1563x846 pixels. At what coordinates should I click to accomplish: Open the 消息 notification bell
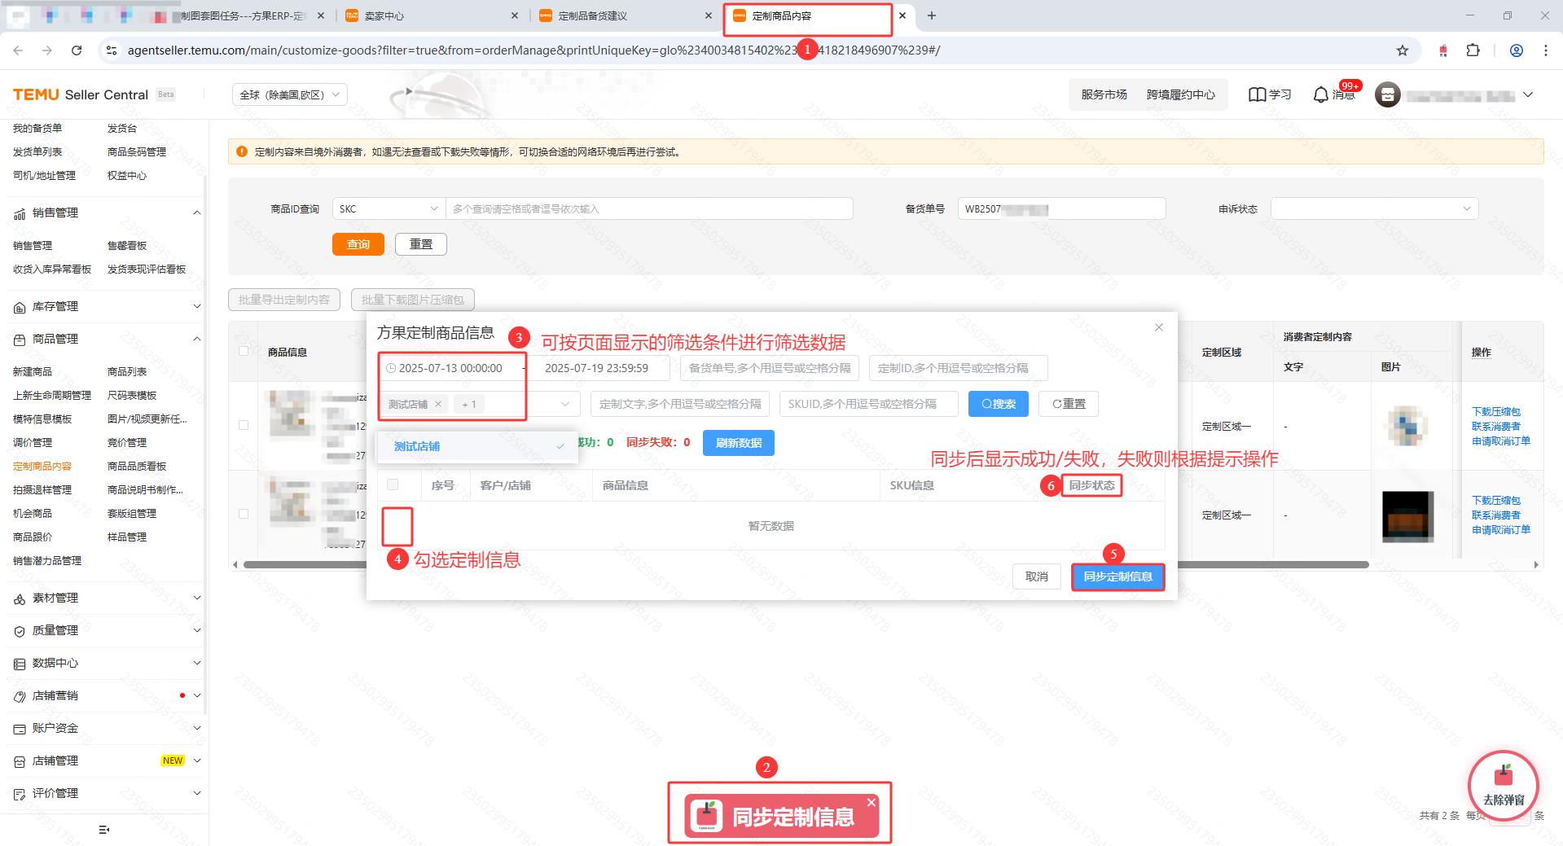1321,94
